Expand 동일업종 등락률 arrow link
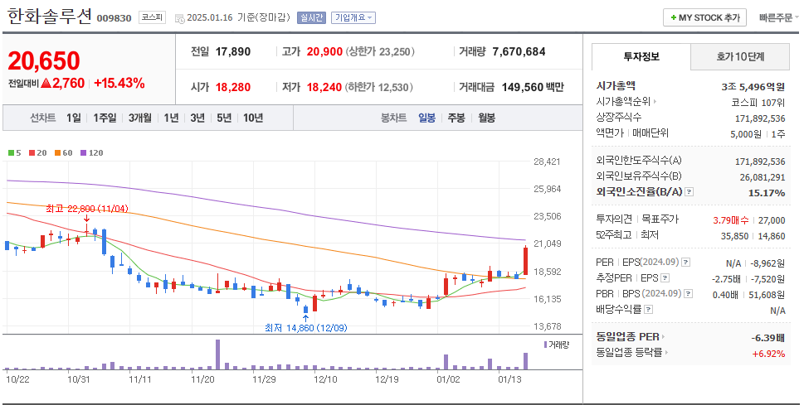The width and height of the screenshot is (804, 405). click(666, 352)
